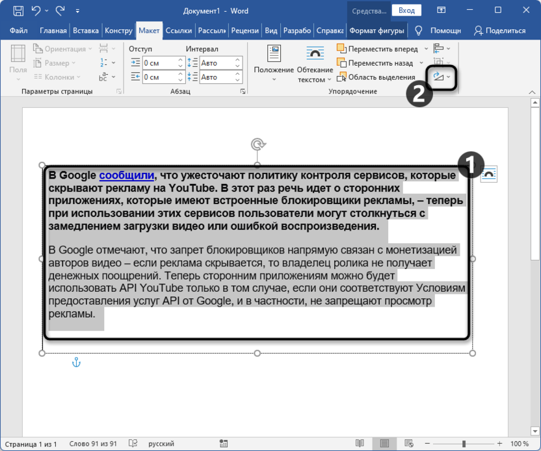Expand Переместить вперед dropdown arrow
Image resolution: width=541 pixels, height=451 pixels.
(426, 49)
